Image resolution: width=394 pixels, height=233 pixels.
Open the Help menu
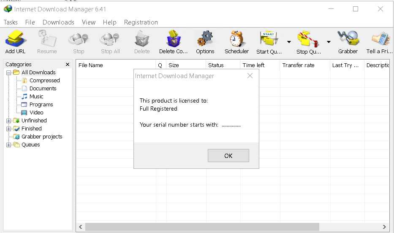point(109,22)
